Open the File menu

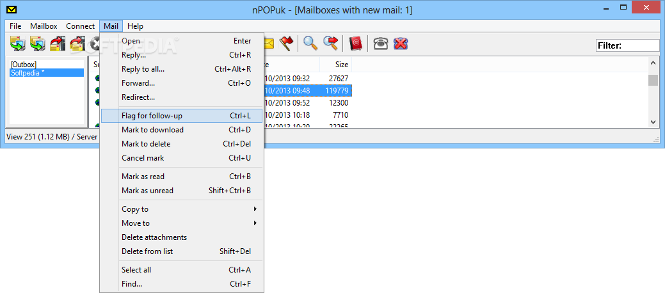pyautogui.click(x=15, y=26)
